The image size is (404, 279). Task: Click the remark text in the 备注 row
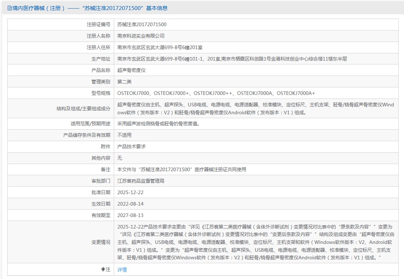(181, 169)
